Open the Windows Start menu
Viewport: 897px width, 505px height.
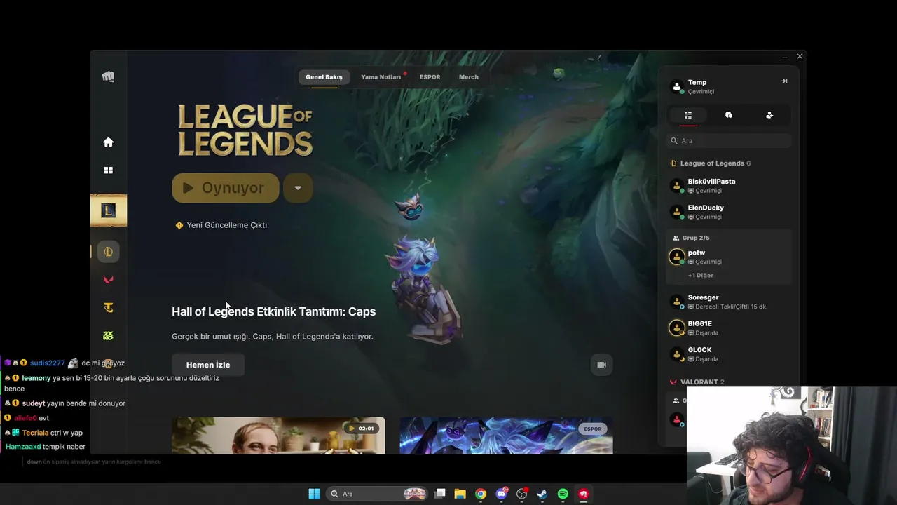point(314,494)
